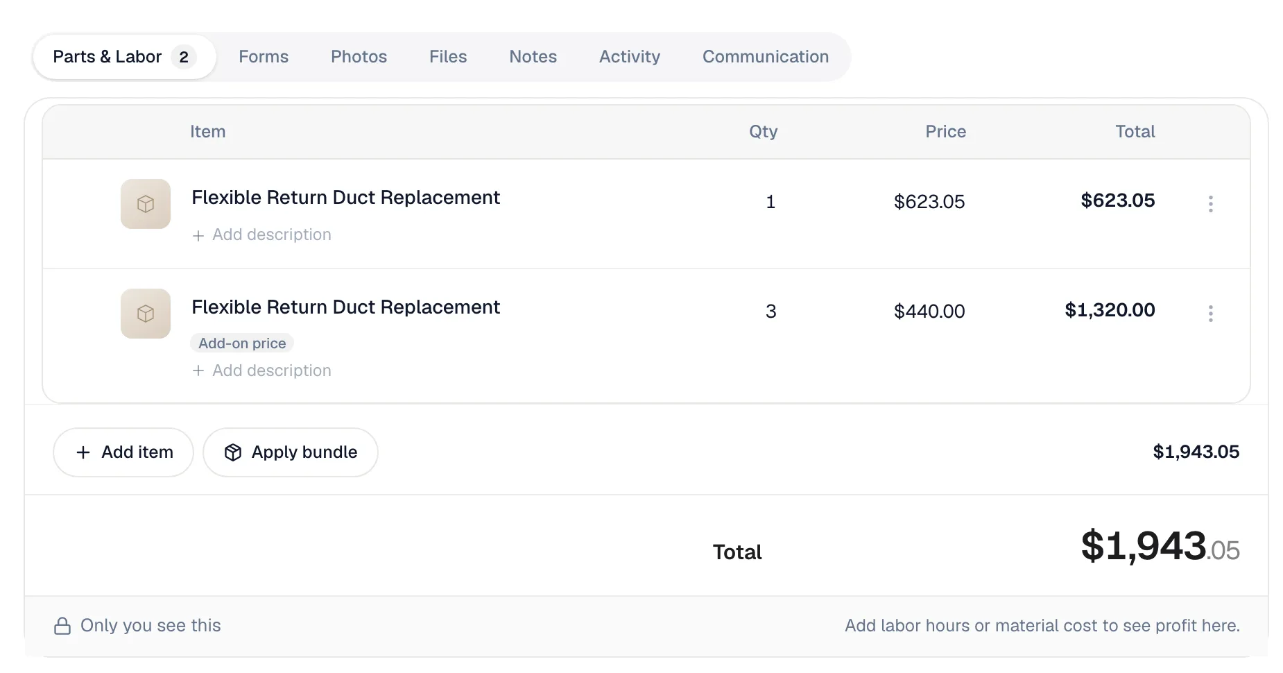The image size is (1283, 673).
Task: Click the $623.05 row total
Action: point(1117,201)
